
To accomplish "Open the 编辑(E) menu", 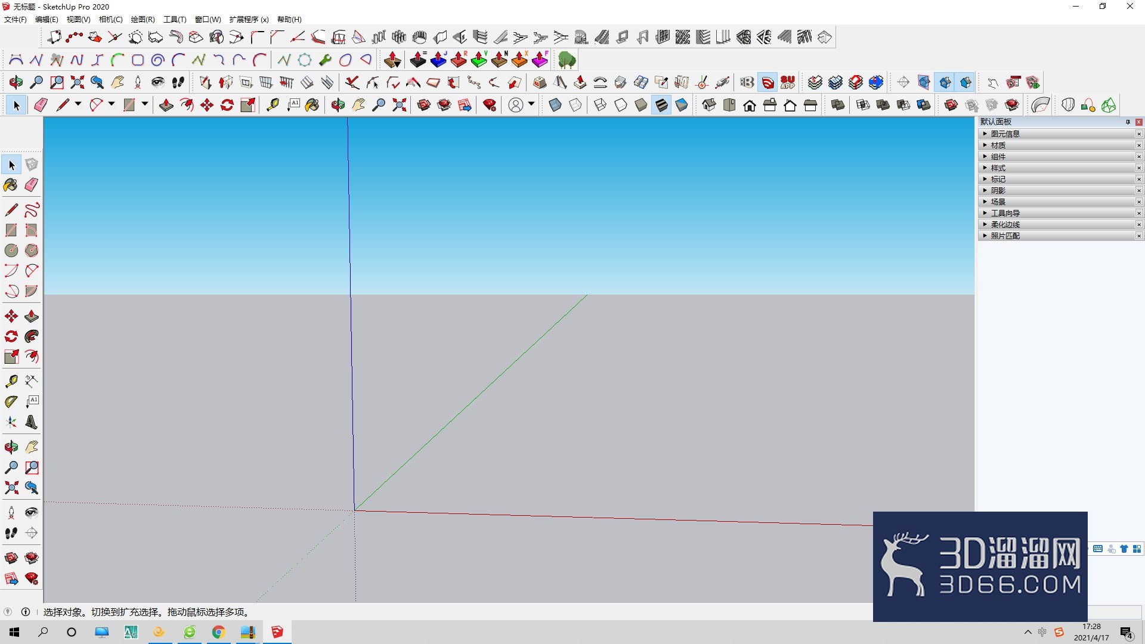I will 47,20.
